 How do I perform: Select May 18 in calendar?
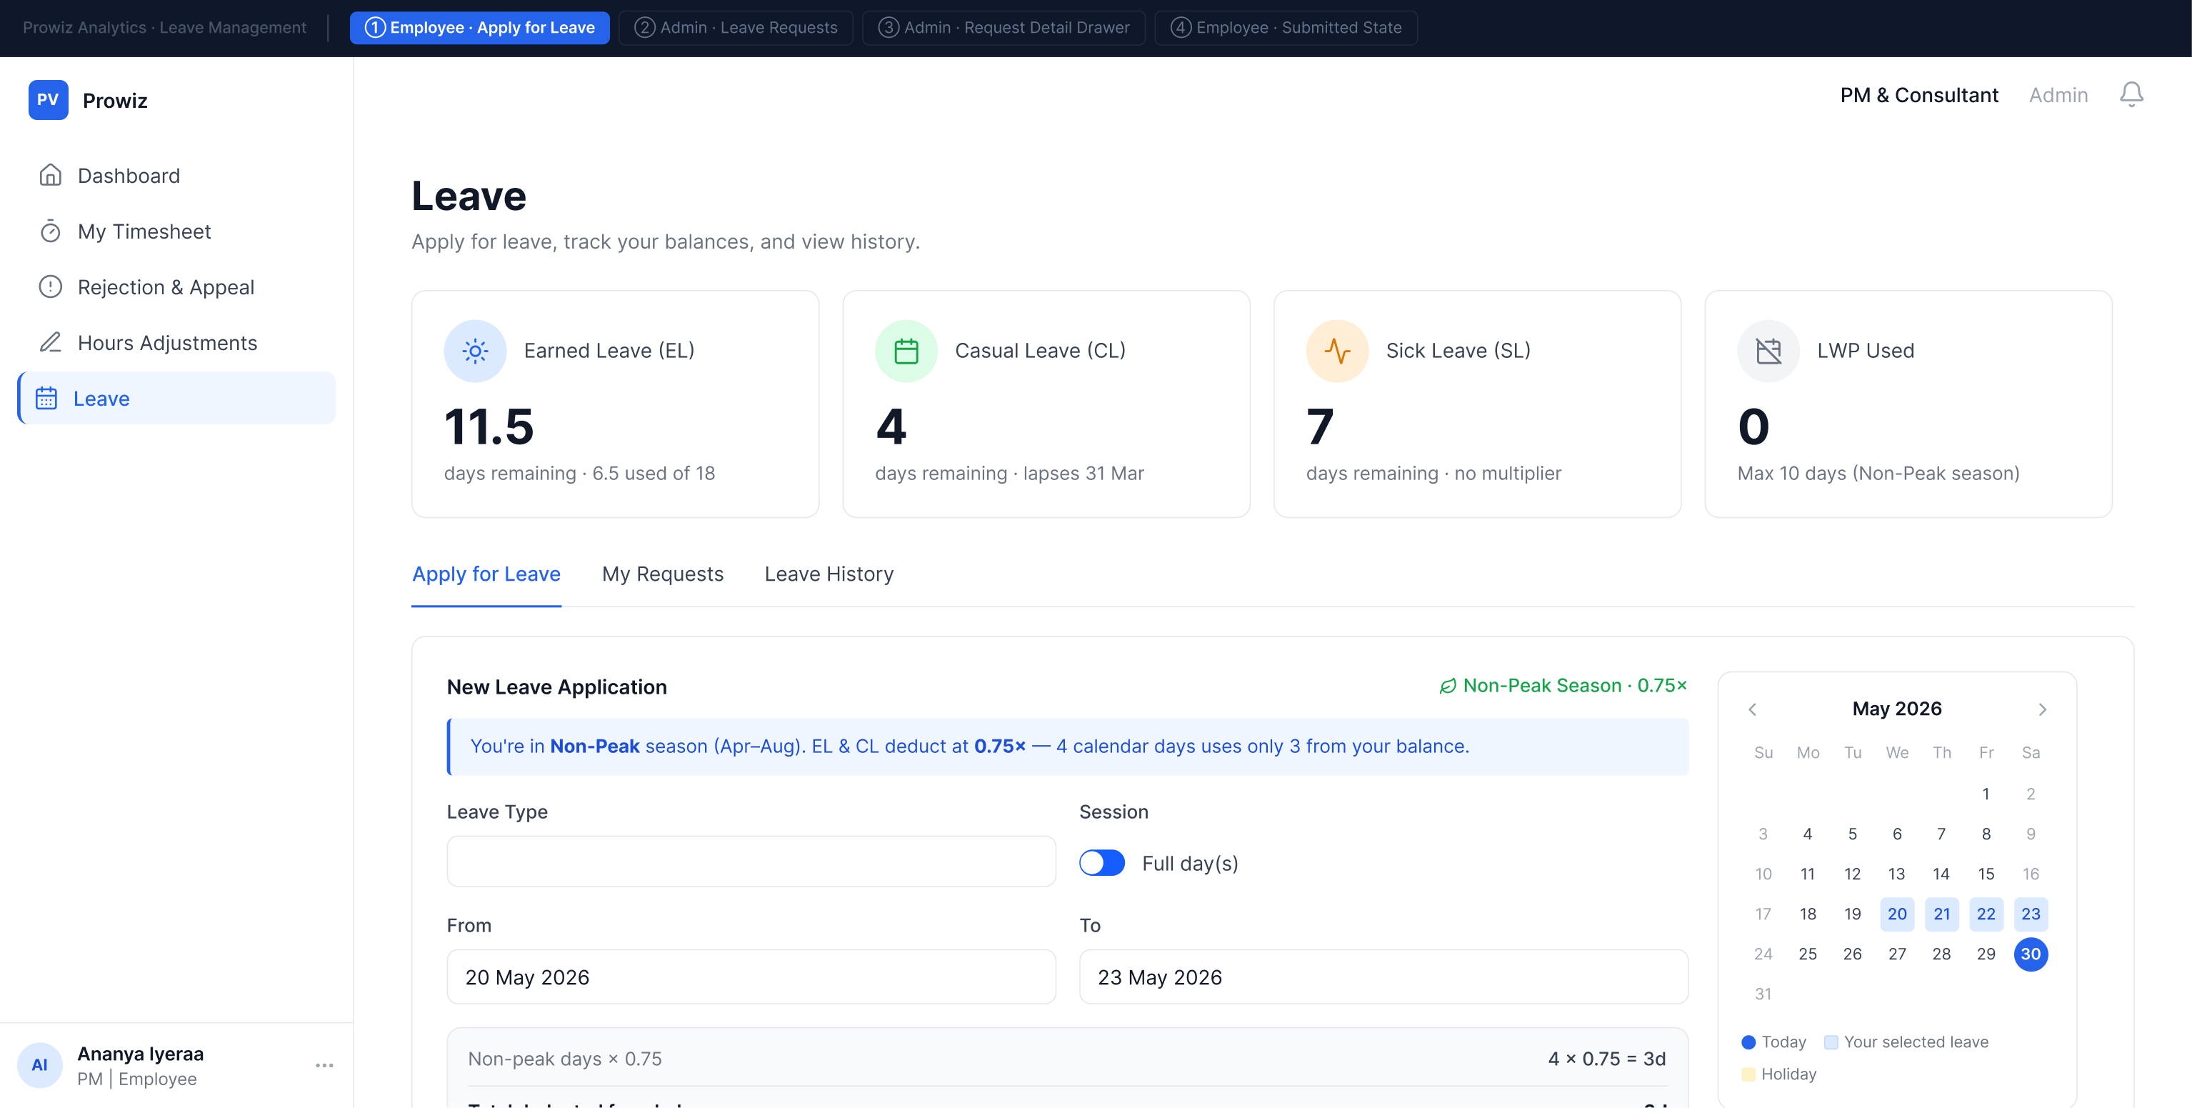(1807, 914)
